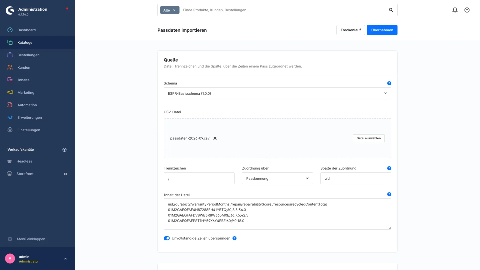Click the Kunden people icon
This screenshot has width=480, height=270.
click(x=10, y=67)
